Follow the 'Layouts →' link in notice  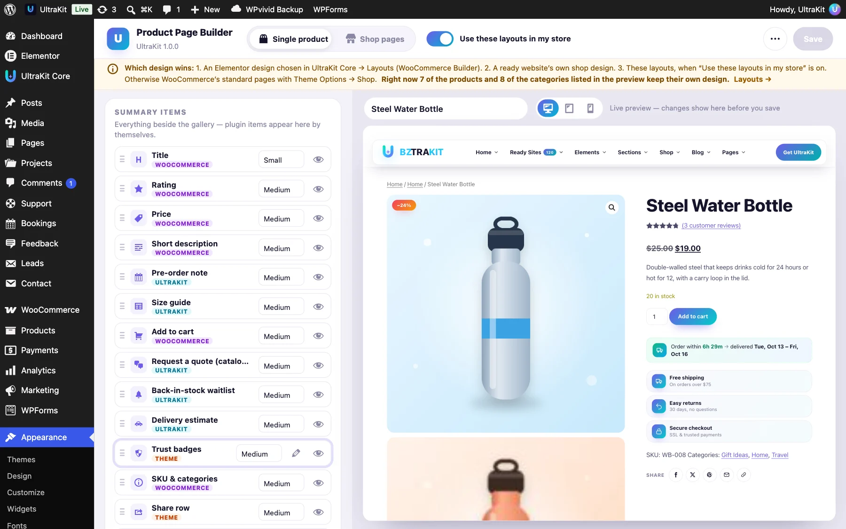point(752,79)
